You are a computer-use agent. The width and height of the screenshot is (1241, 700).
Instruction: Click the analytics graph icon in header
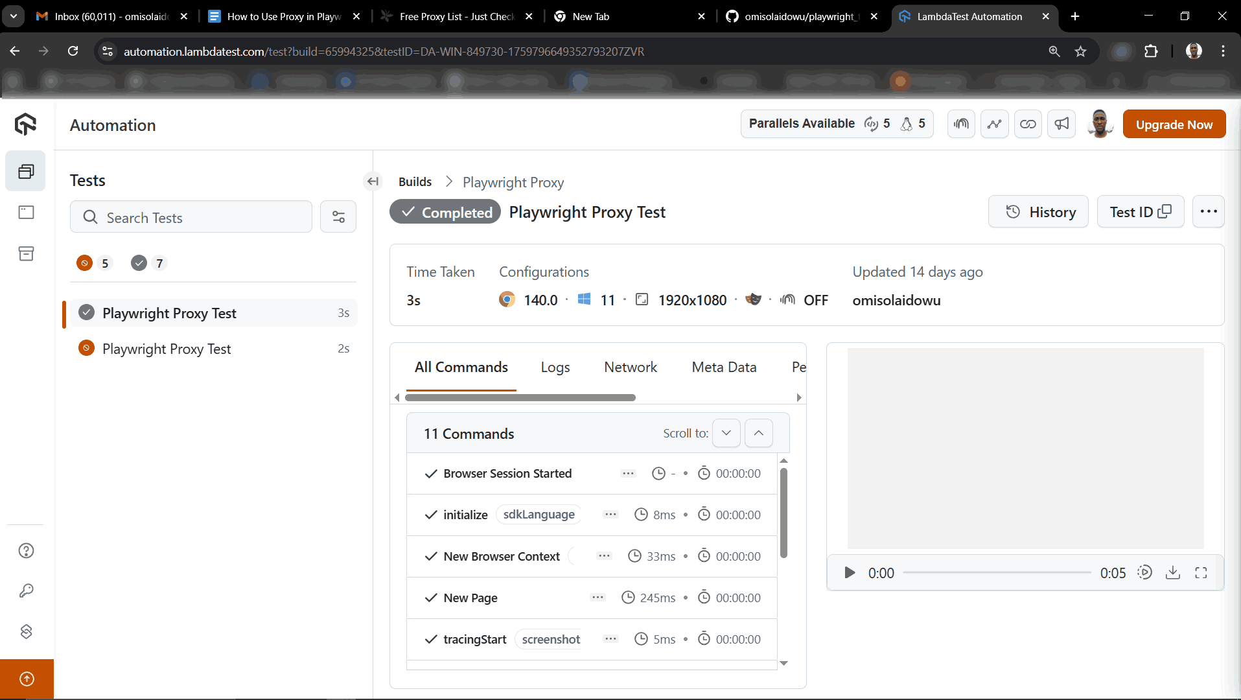[x=994, y=124]
